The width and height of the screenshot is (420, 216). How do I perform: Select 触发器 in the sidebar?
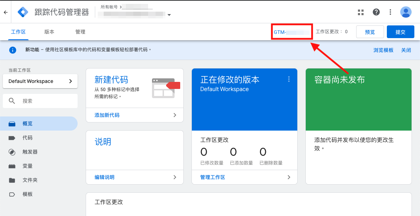point(39,152)
